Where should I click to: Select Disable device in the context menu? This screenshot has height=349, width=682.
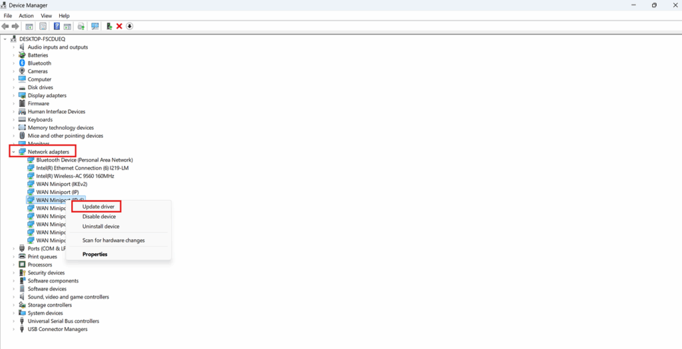[x=99, y=216]
